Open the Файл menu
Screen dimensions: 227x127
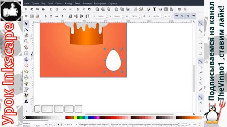point(27,4)
